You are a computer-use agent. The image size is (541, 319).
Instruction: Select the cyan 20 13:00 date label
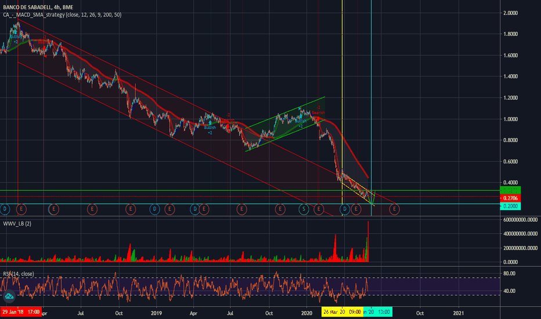coord(377,312)
